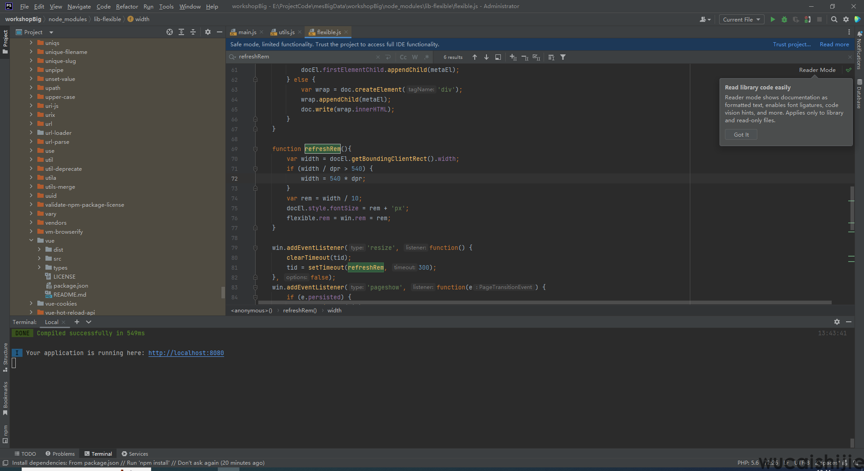Open http://localhost:8080 link in terminal
864x471 pixels.
[x=186, y=353]
